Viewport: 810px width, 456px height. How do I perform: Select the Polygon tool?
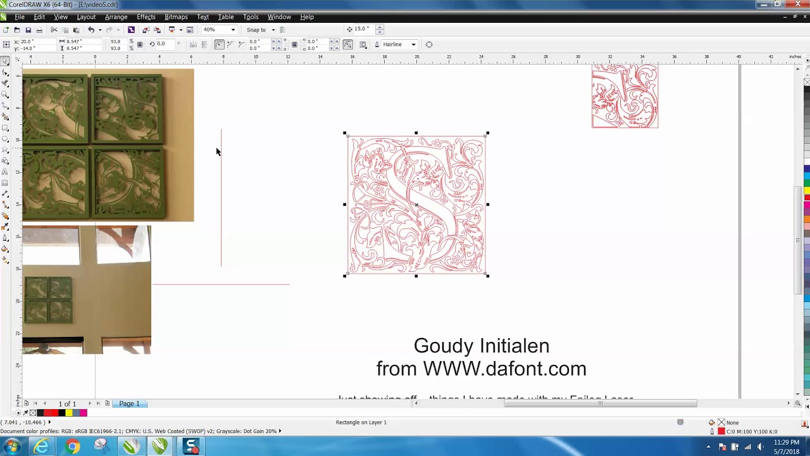click(x=6, y=149)
